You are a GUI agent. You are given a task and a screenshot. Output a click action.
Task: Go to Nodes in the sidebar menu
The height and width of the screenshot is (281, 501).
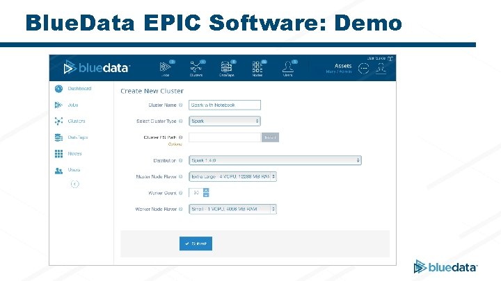[74, 153]
